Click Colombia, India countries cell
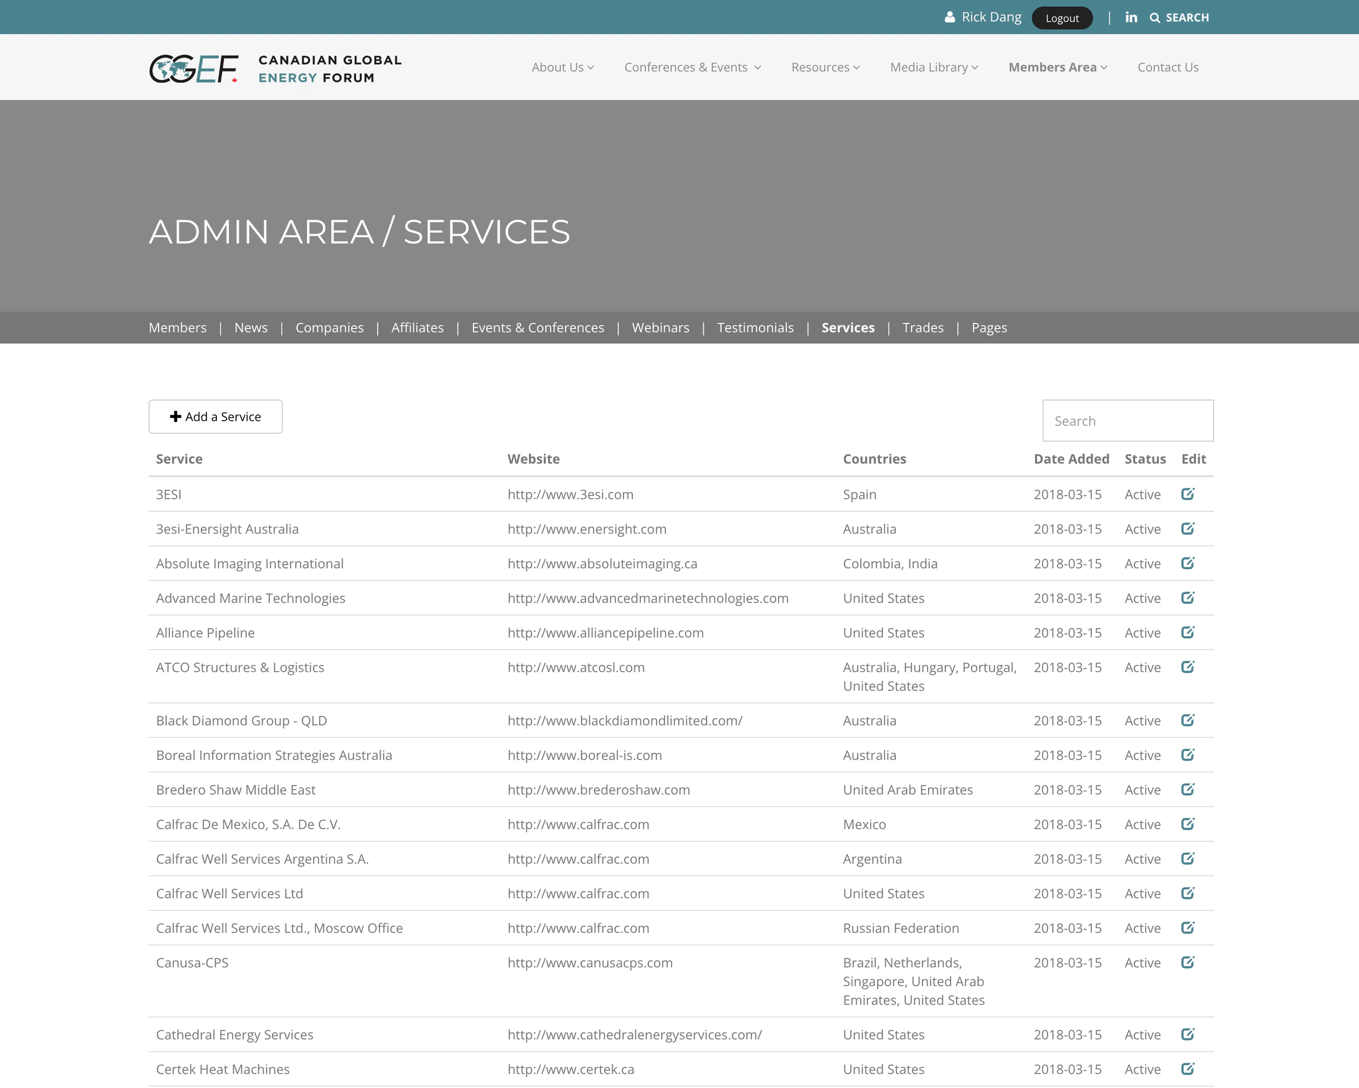 coord(890,564)
